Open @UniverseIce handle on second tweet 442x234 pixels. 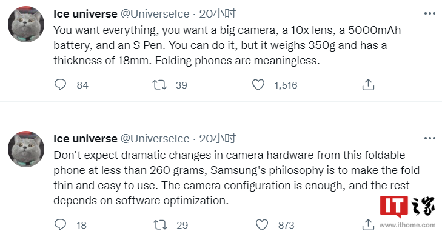pos(155,139)
